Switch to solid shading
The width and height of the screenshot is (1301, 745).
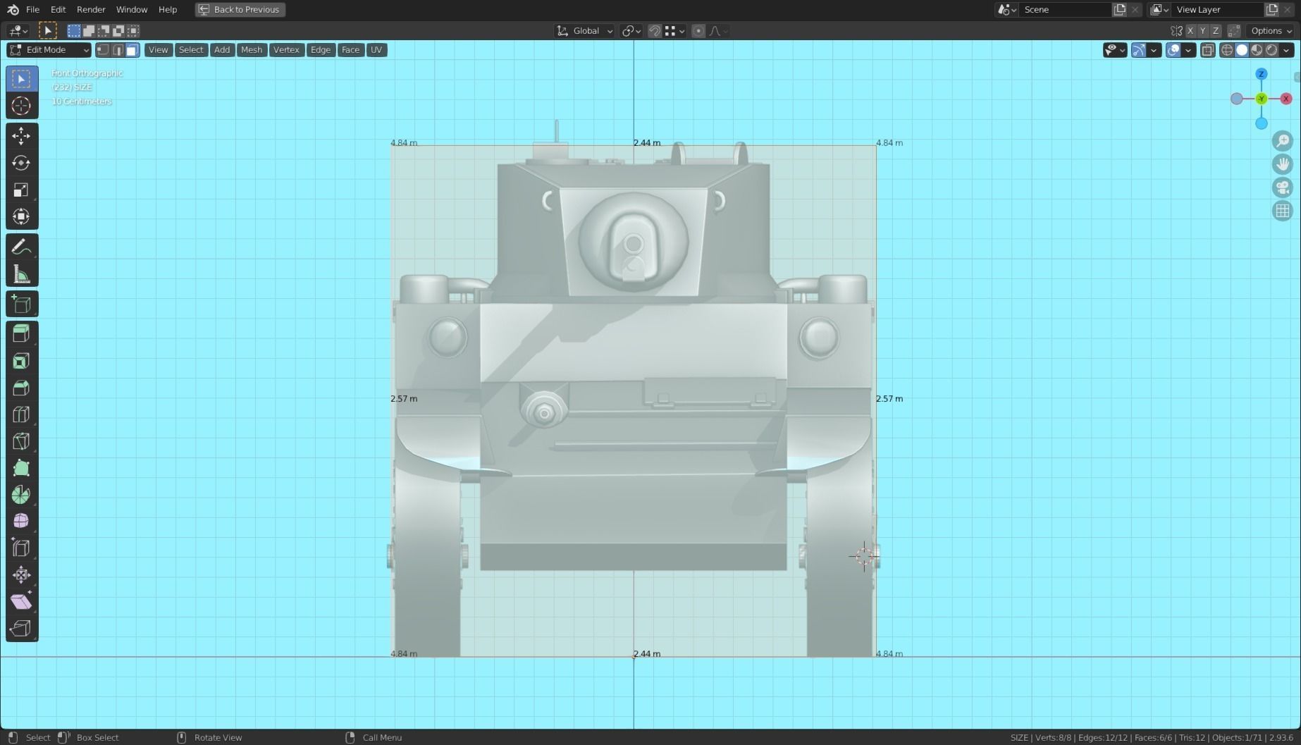click(1242, 49)
